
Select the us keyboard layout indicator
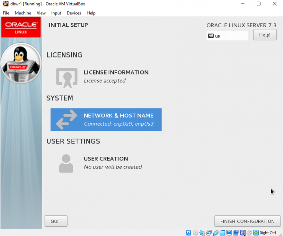click(228, 36)
